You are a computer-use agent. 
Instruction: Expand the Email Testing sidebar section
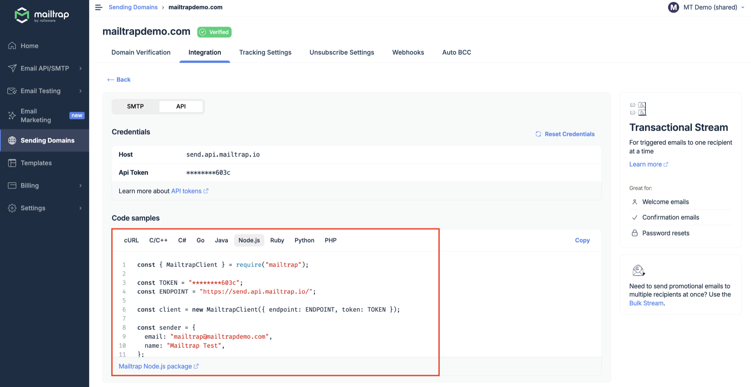pos(80,91)
